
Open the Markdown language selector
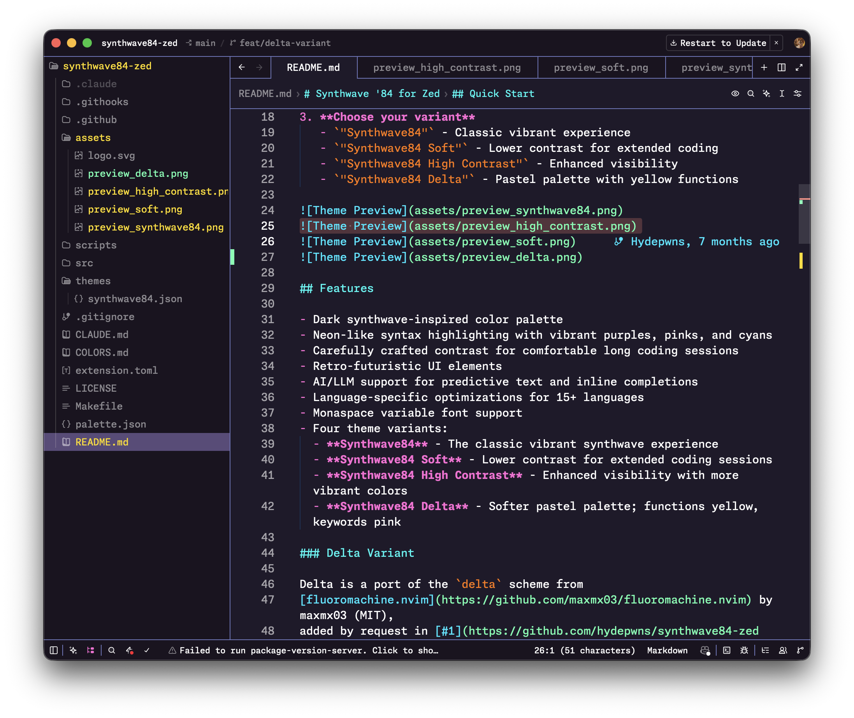(667, 650)
